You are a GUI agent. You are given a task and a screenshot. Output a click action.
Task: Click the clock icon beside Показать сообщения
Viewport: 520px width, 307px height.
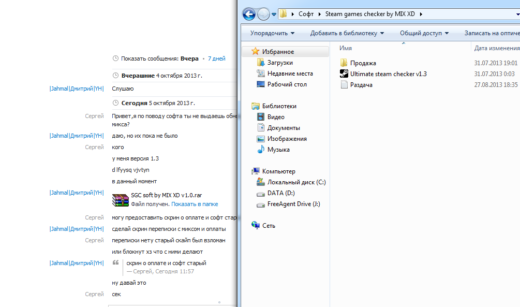pos(115,59)
